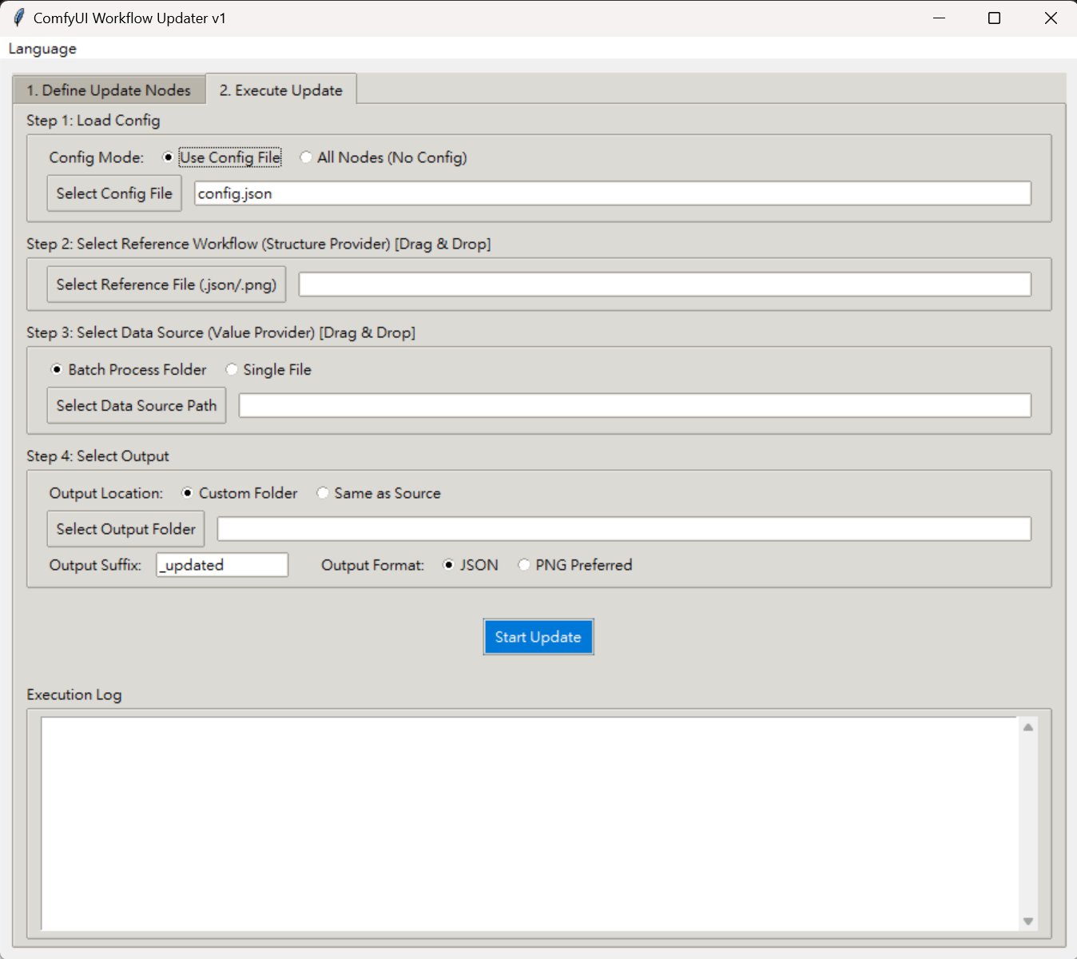This screenshot has height=959, width=1077.
Task: Switch data source to Single File
Action: pos(232,369)
